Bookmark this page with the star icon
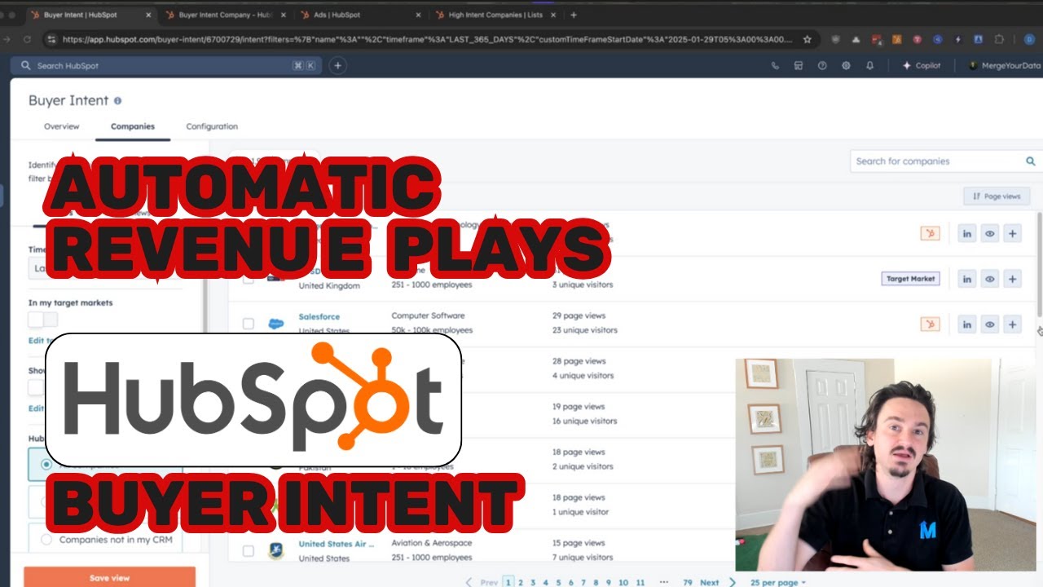This screenshot has height=587, width=1043. [x=808, y=39]
